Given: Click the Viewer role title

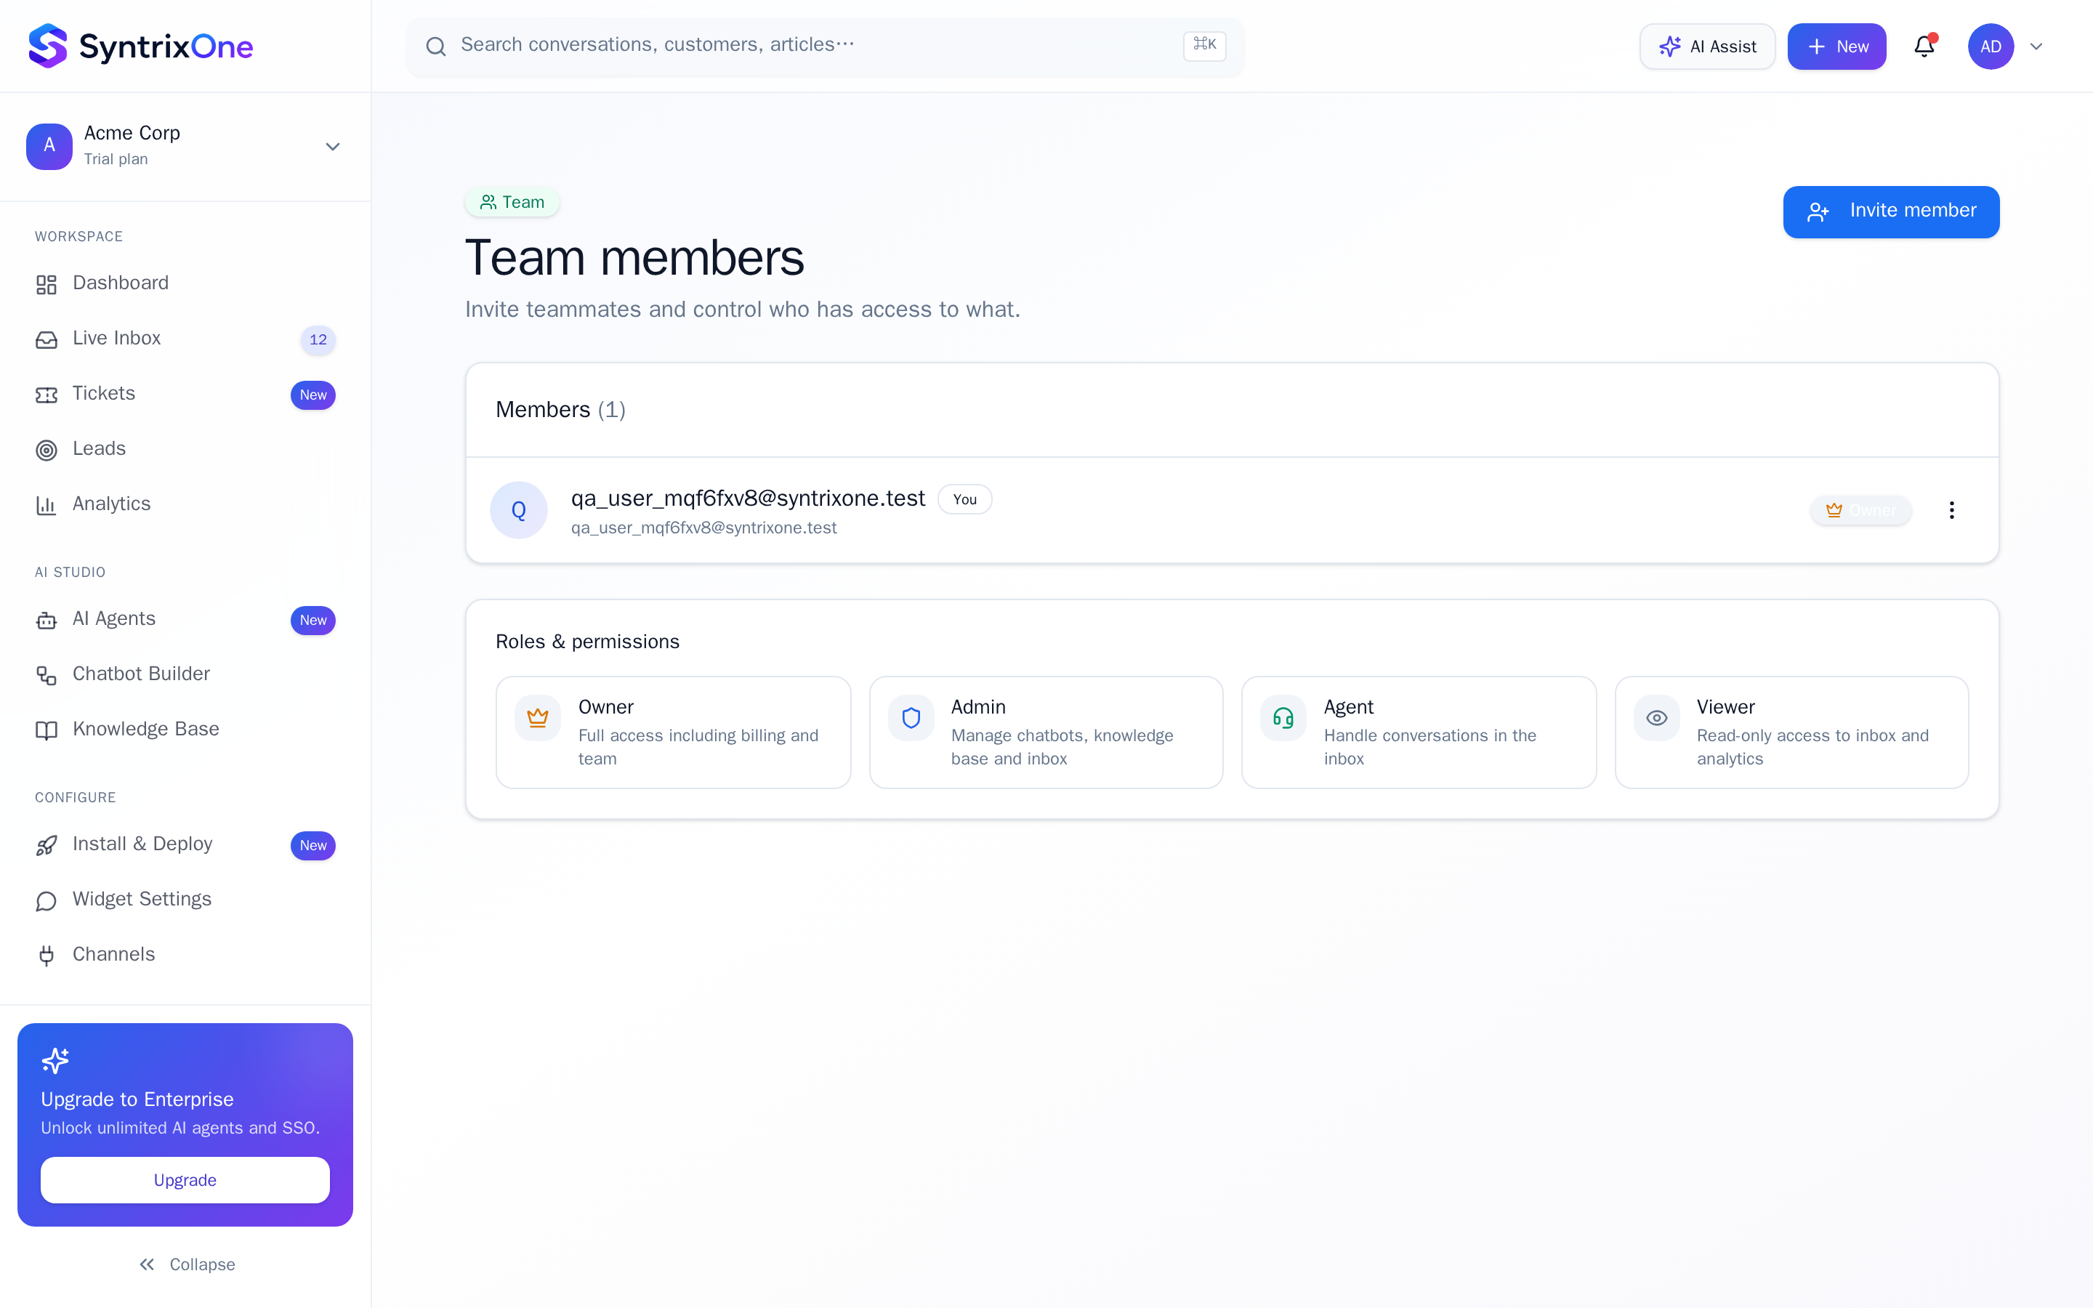Looking at the screenshot, I should [x=1725, y=707].
